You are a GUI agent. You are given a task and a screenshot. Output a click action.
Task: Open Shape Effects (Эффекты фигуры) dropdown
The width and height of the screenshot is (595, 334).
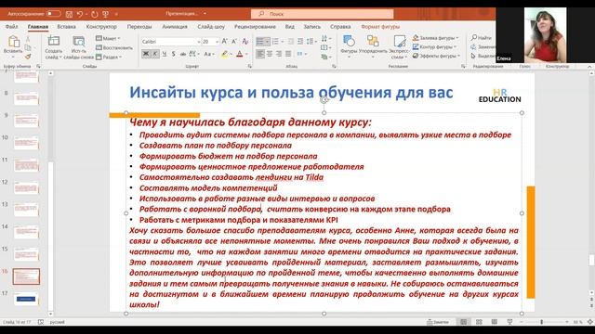[436, 56]
